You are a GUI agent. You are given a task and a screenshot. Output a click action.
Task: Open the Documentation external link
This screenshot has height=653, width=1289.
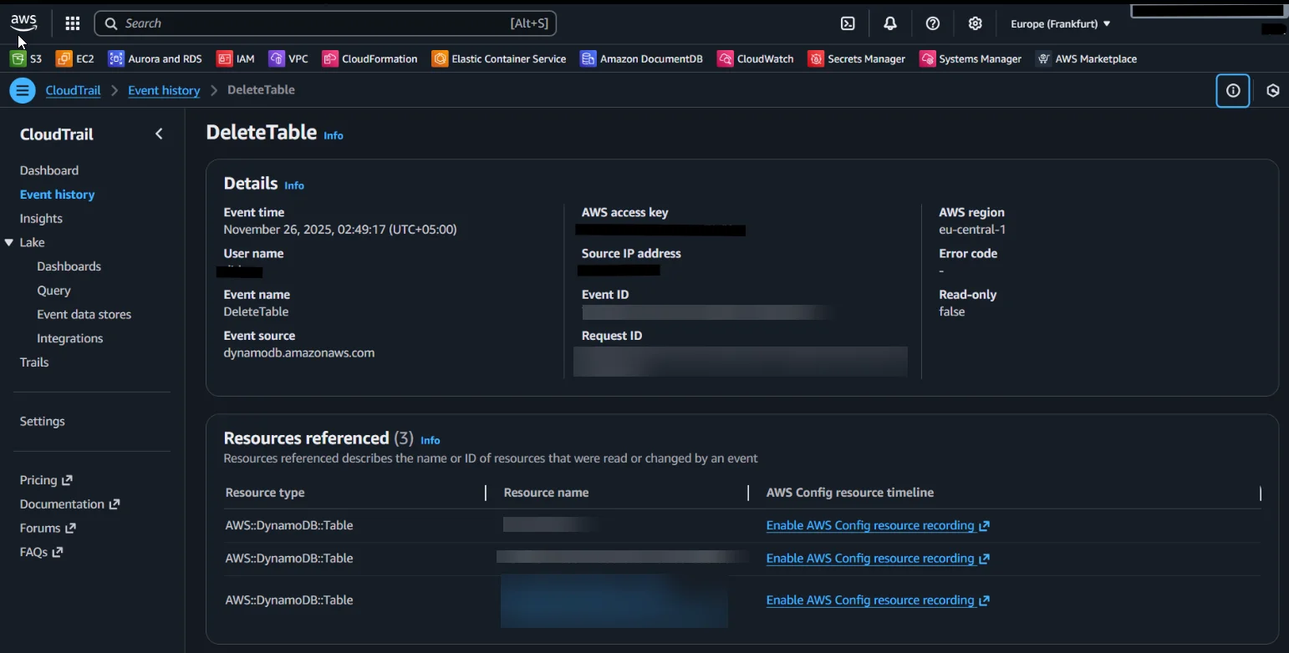(x=62, y=504)
